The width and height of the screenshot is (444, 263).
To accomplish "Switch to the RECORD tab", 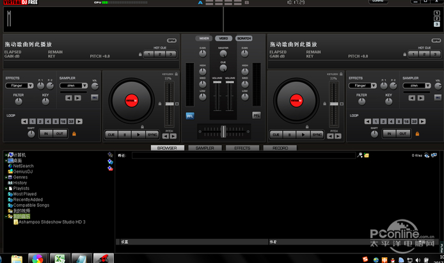I will tap(280, 148).
